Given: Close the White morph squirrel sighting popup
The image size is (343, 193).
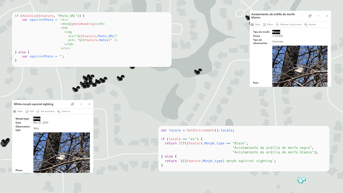Looking at the screenshot, I should tap(89, 104).
